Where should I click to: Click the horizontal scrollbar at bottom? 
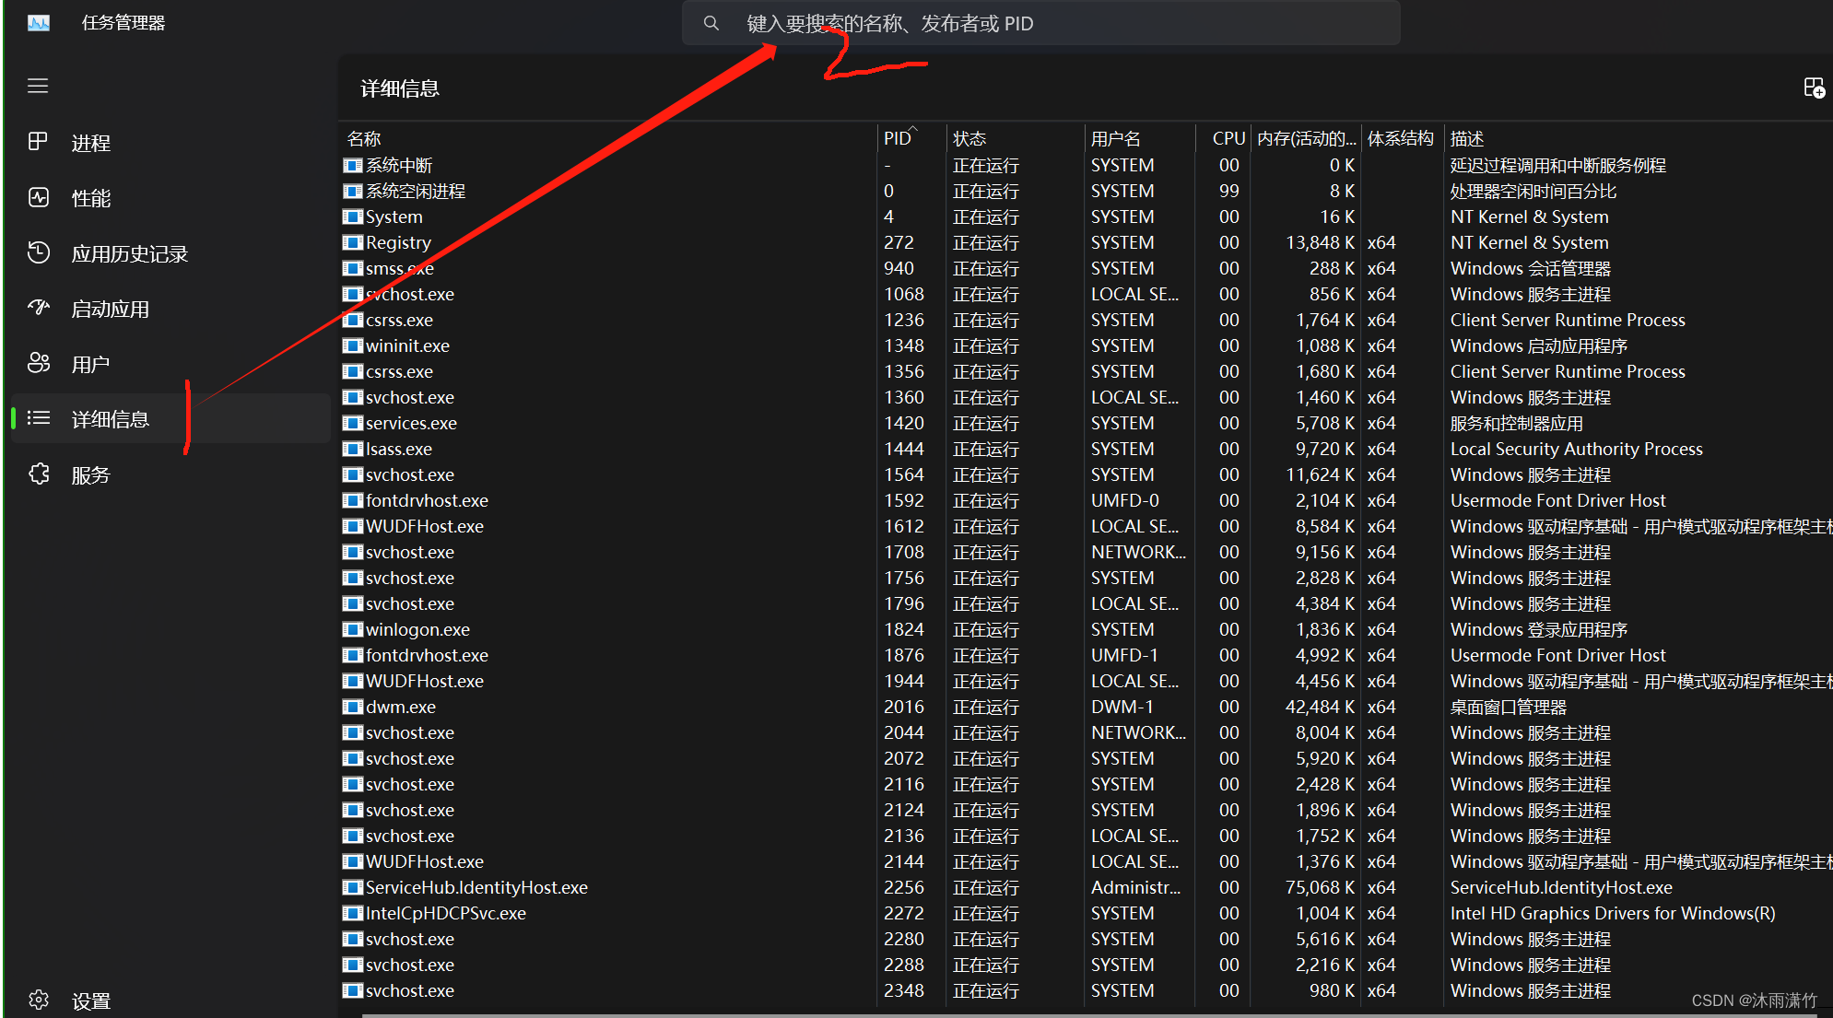1087,1014
